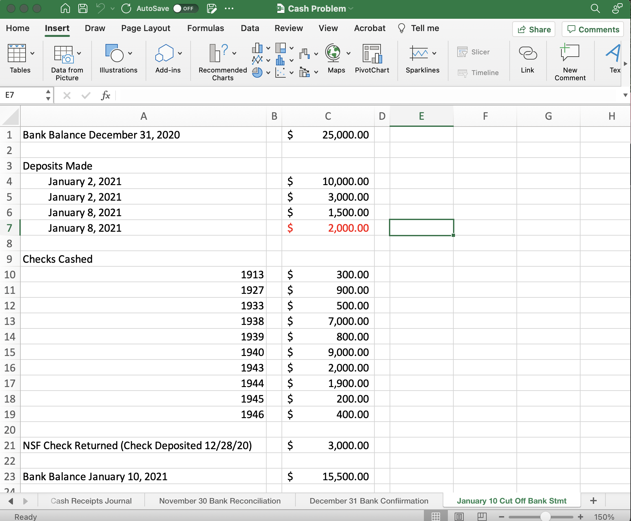Switch to Page Layout view in status bar
Screen dimensions: 631x521
[x=459, y=516]
